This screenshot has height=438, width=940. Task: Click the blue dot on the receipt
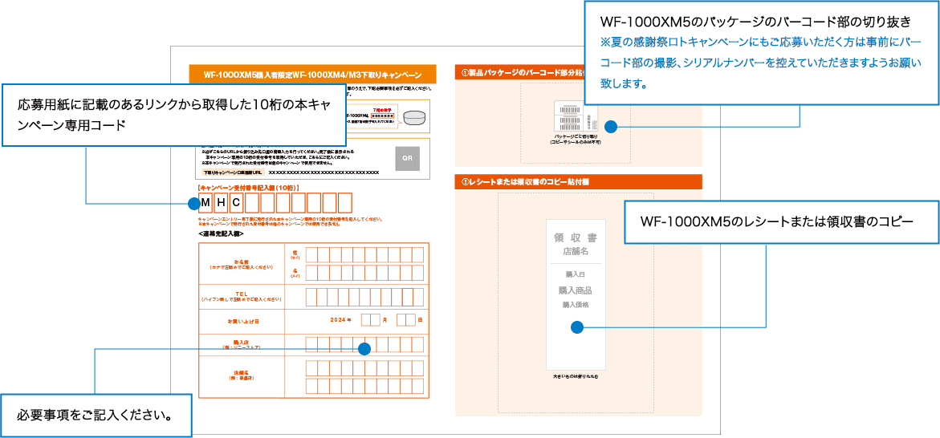click(576, 327)
